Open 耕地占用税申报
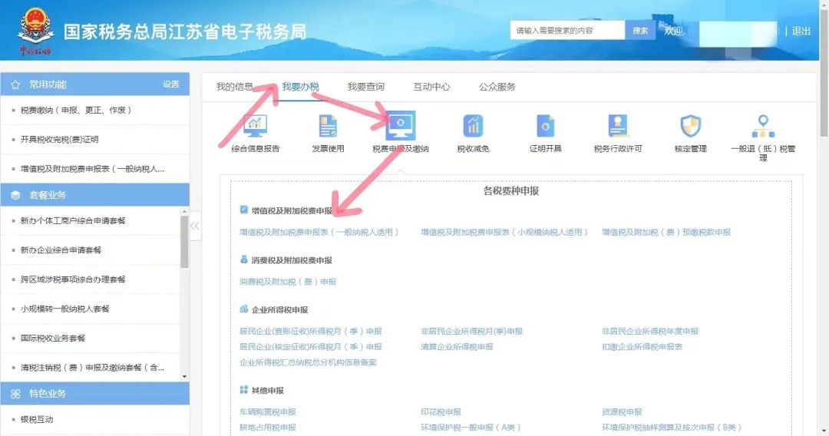The width and height of the screenshot is (829, 436). [268, 427]
